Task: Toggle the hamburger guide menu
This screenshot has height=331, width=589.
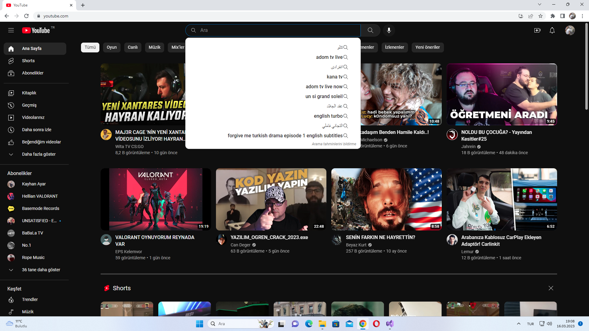Action: coord(11,30)
